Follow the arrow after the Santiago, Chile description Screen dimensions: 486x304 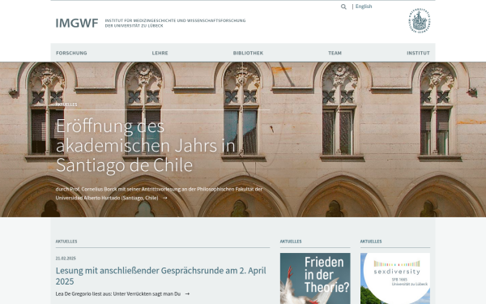tap(165, 198)
